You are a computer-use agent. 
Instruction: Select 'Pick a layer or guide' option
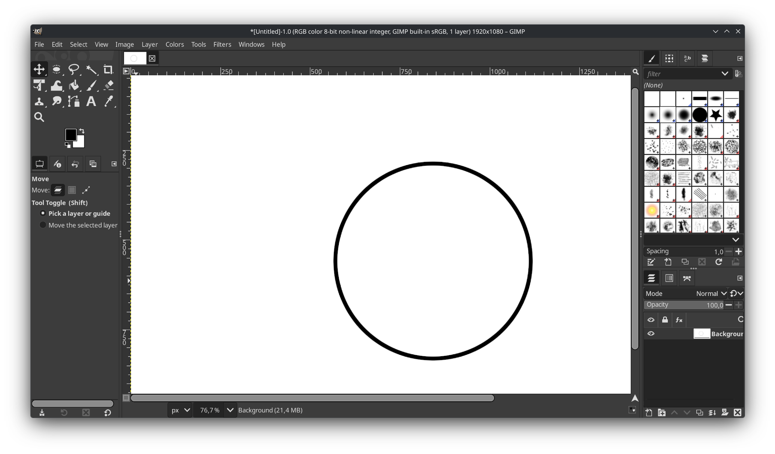43,214
